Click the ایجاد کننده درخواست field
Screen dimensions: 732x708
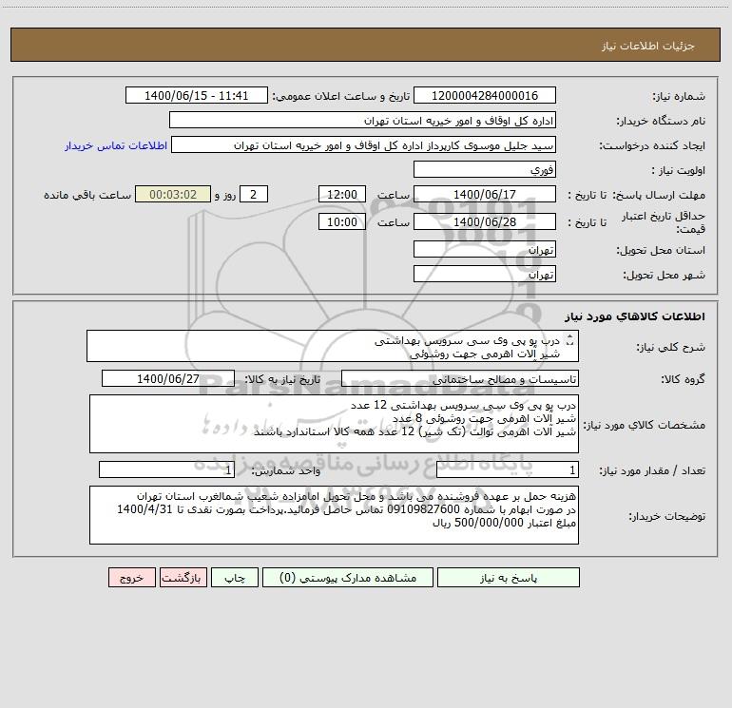click(364, 144)
